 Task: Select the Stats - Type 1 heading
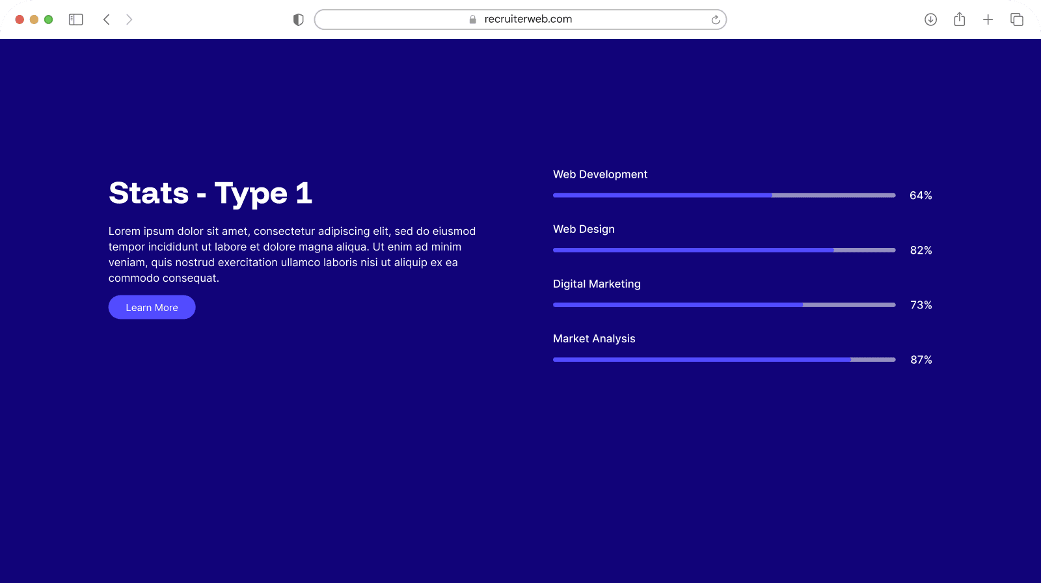tap(210, 193)
